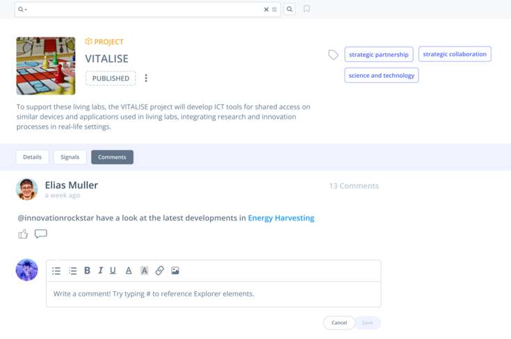Reply to Elias Muller's comment
The height and width of the screenshot is (339, 511).
point(41,234)
